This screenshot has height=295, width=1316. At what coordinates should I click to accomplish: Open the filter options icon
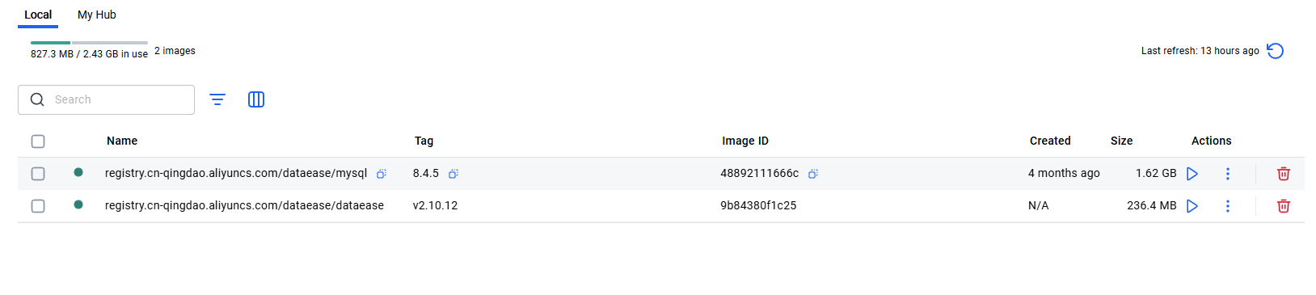click(x=217, y=99)
